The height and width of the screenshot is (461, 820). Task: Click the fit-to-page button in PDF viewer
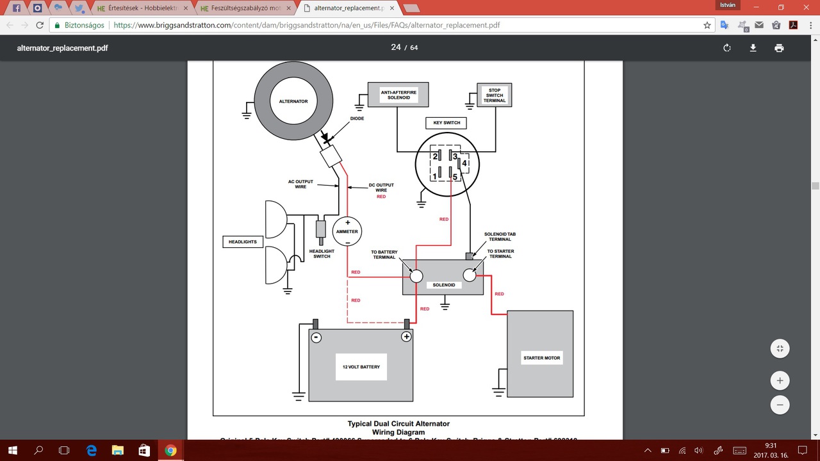(x=780, y=349)
